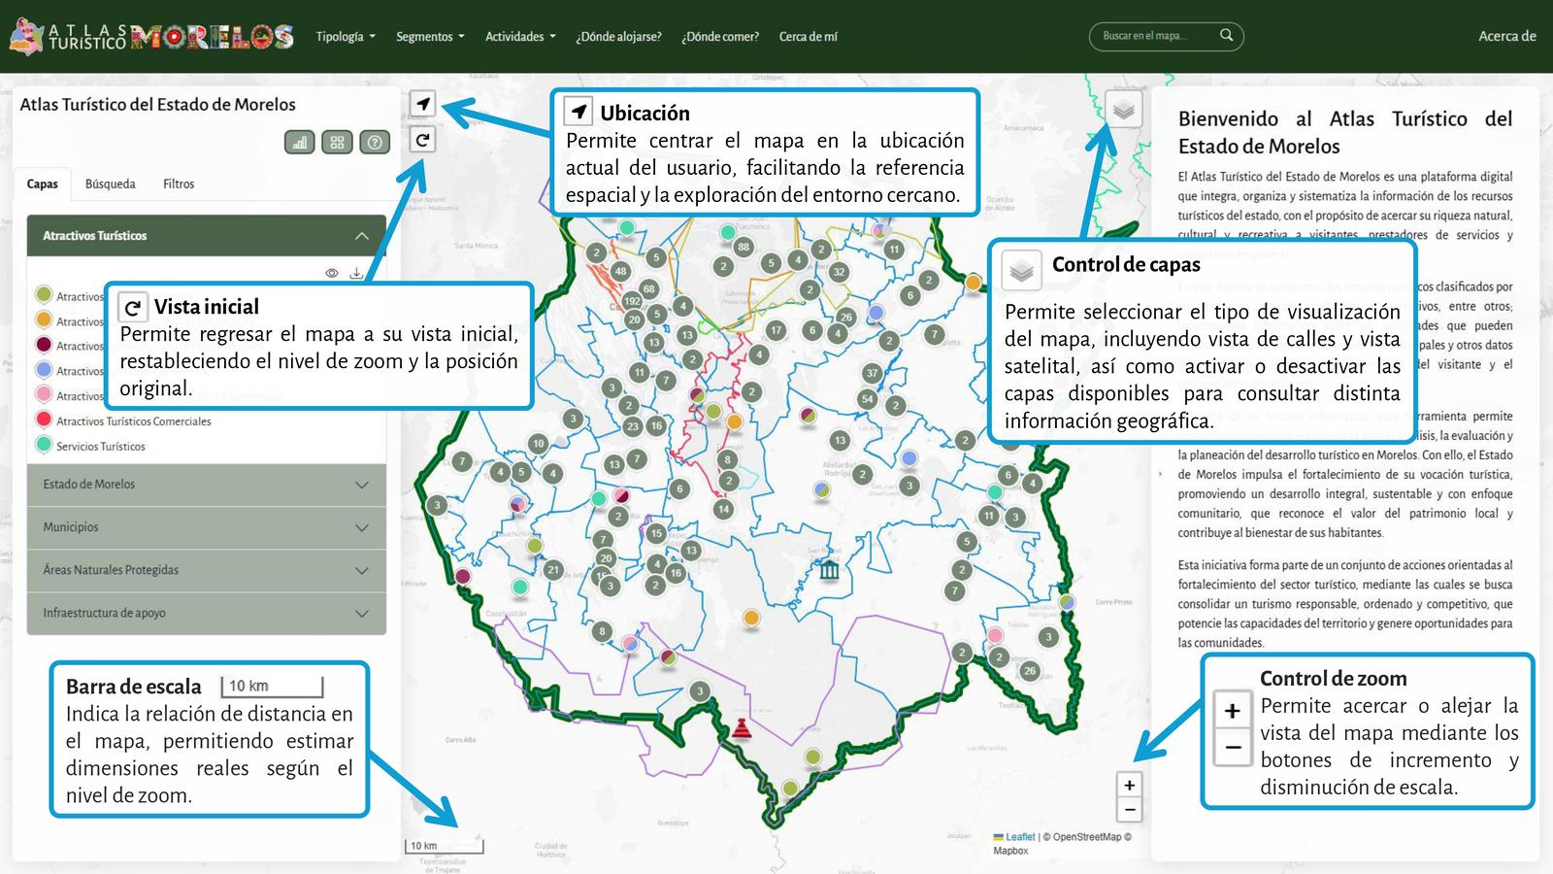Click the museum marker on the map
Viewport: 1553px width, 874px height.
(x=829, y=570)
